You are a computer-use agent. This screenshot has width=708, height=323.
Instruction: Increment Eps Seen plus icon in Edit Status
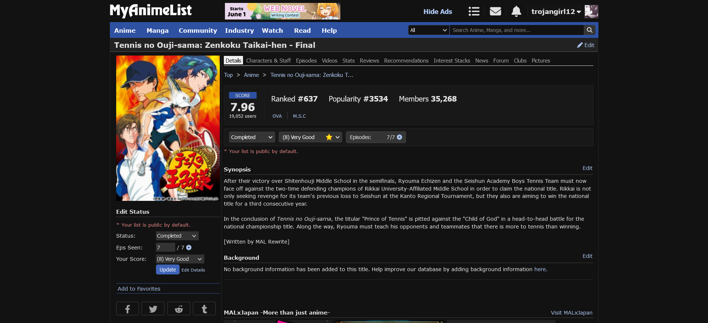[189, 248]
